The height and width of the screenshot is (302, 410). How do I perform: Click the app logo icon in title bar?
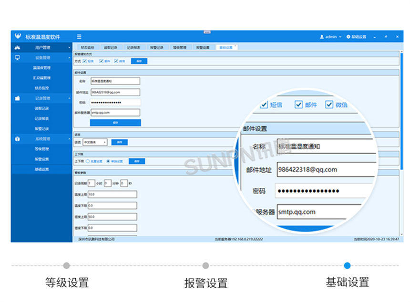click(x=17, y=36)
